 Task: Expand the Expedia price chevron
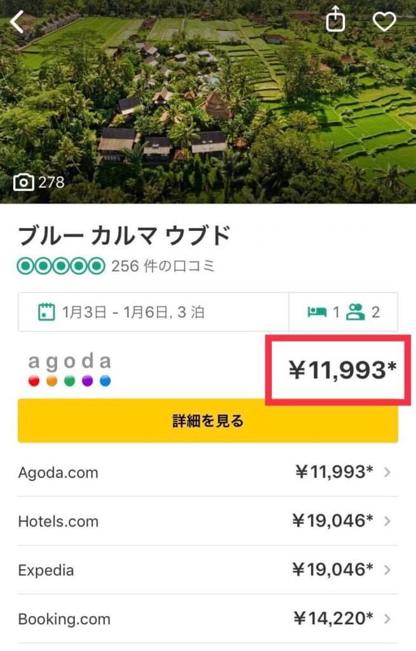tap(387, 570)
